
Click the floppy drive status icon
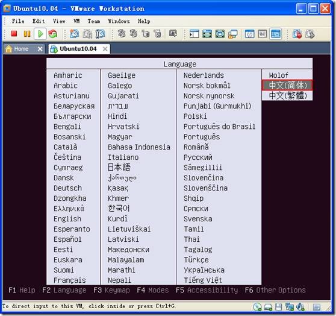[278, 307]
